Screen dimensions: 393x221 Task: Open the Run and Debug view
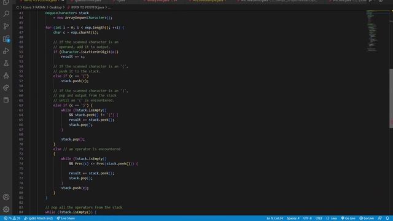click(6, 51)
